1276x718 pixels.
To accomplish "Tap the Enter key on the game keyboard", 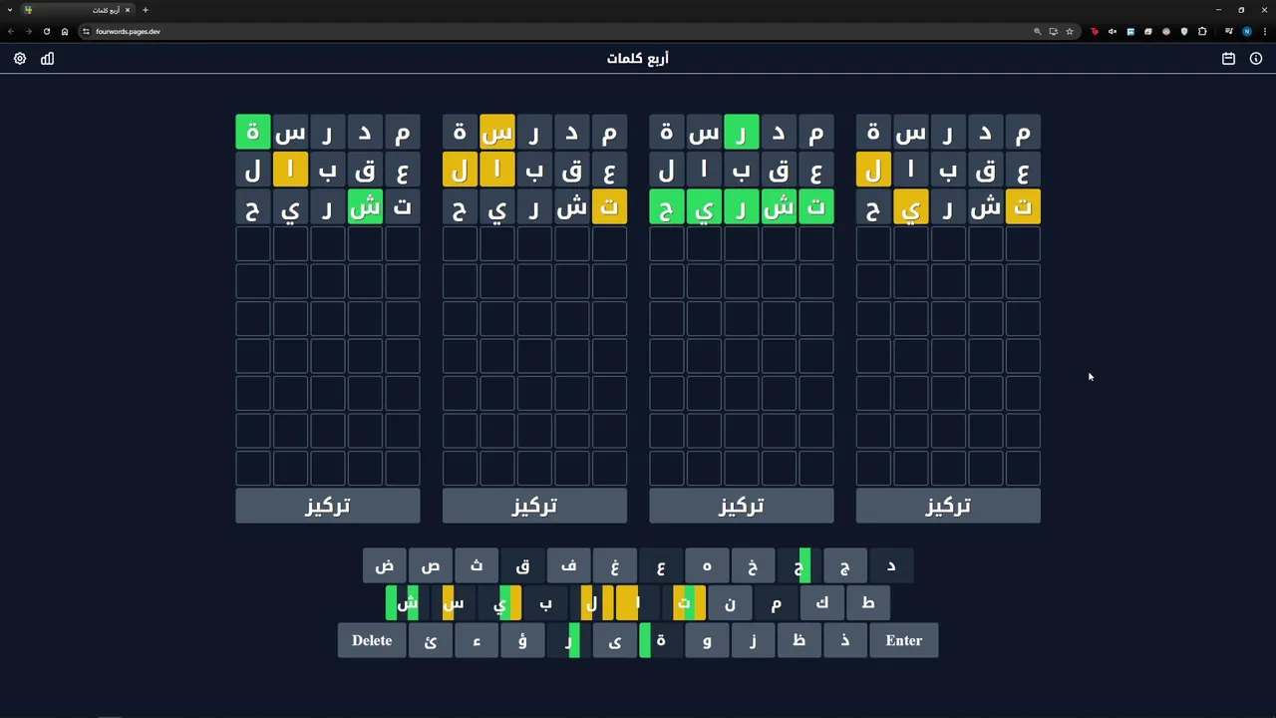I will (904, 640).
